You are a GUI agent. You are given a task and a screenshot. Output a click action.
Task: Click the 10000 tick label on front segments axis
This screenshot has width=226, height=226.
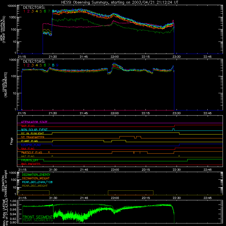(x=12, y=6)
